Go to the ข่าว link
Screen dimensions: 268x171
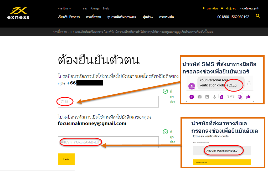pyautogui.click(x=85, y=9)
